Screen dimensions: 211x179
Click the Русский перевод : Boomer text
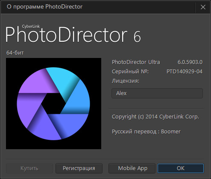[146, 132]
